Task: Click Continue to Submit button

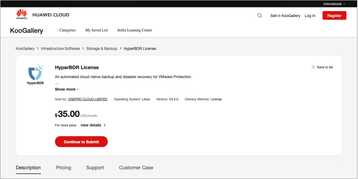Action: click(81, 142)
